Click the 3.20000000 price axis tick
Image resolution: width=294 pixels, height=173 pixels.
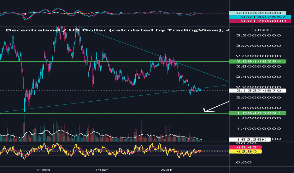point(259,35)
